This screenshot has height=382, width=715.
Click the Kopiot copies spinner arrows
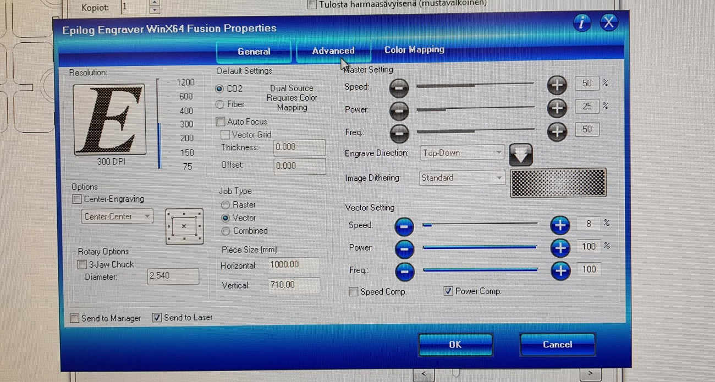pos(155,7)
